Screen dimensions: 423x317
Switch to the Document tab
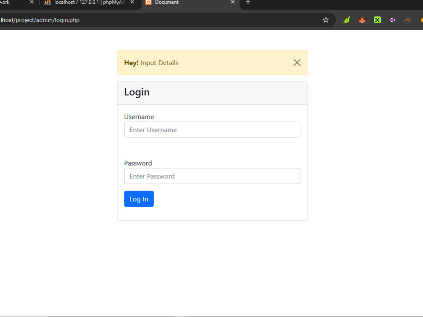point(190,3)
